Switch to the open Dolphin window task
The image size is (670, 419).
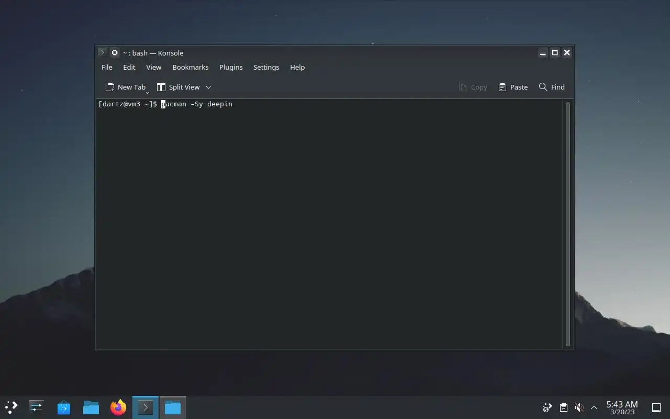173,407
